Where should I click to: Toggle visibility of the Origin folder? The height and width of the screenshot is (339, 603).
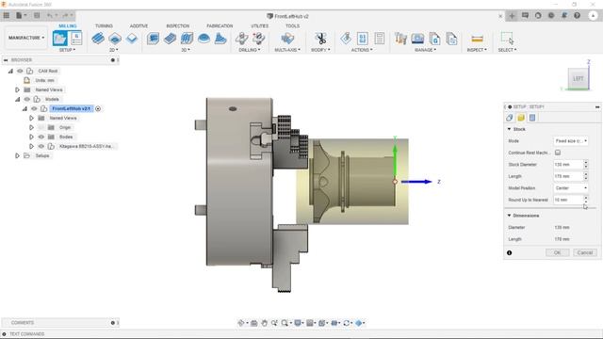pos(41,127)
